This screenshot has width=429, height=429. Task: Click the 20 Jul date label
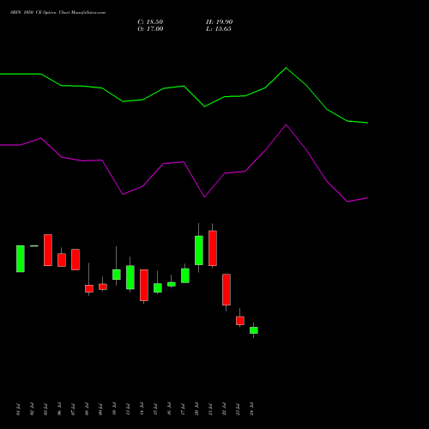click(x=196, y=409)
